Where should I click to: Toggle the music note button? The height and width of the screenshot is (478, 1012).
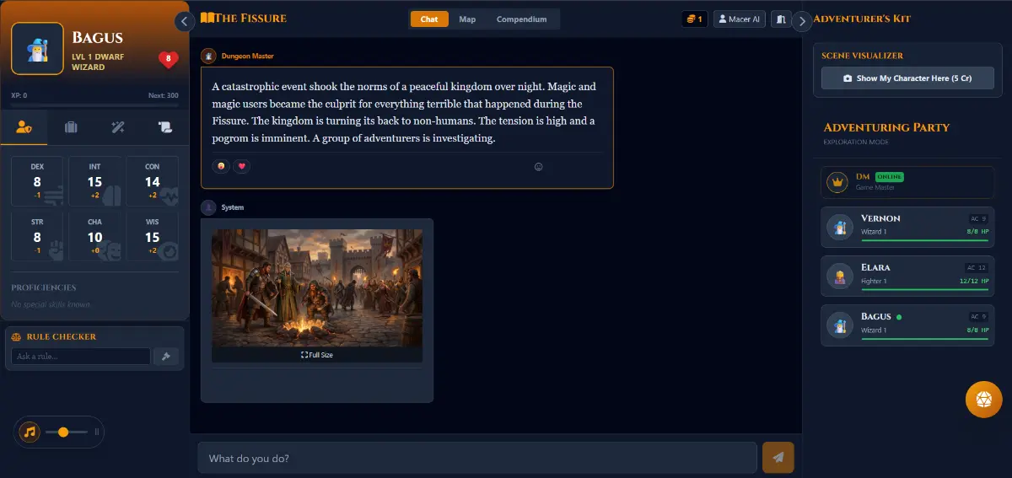[x=30, y=432]
